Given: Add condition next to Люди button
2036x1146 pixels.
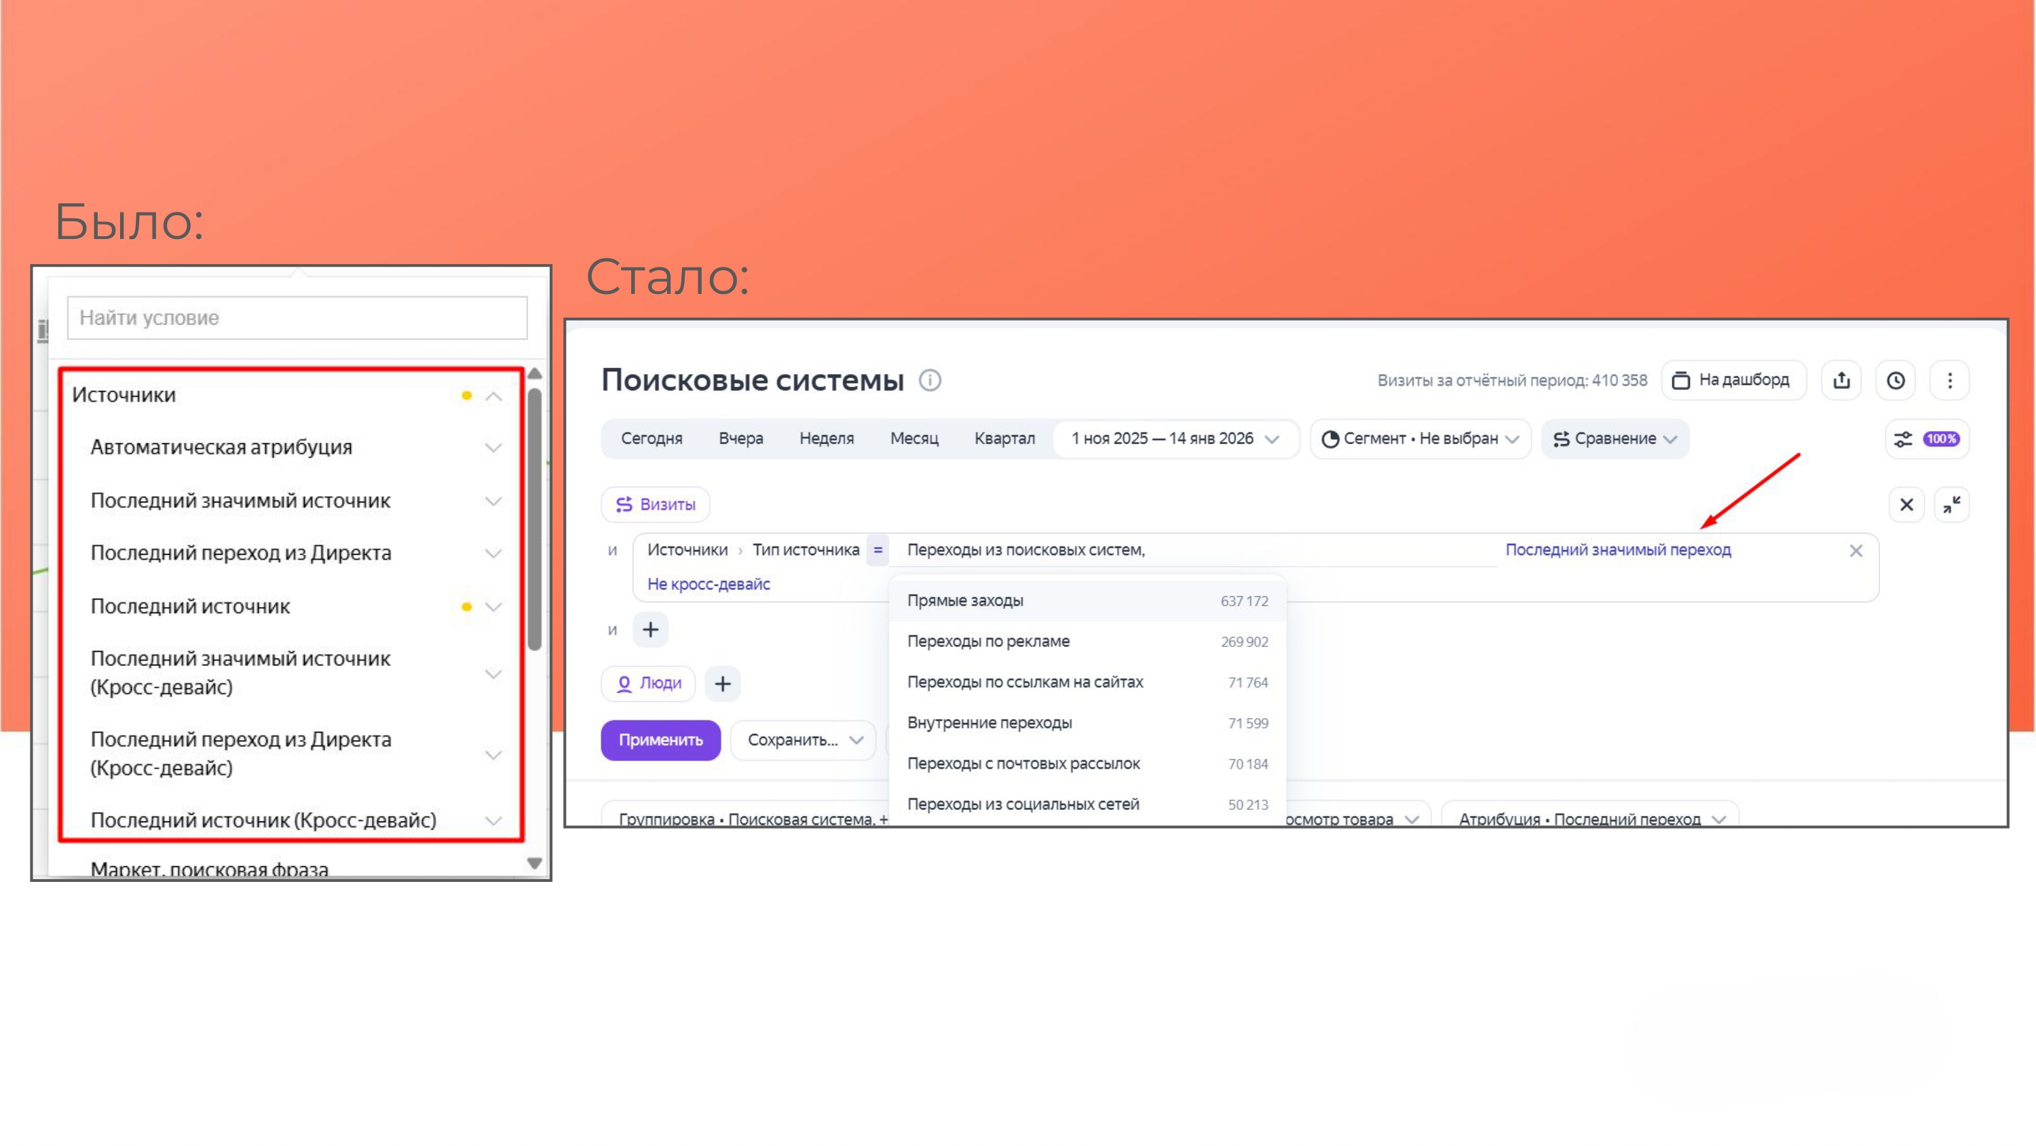Looking at the screenshot, I should pyautogui.click(x=722, y=684).
